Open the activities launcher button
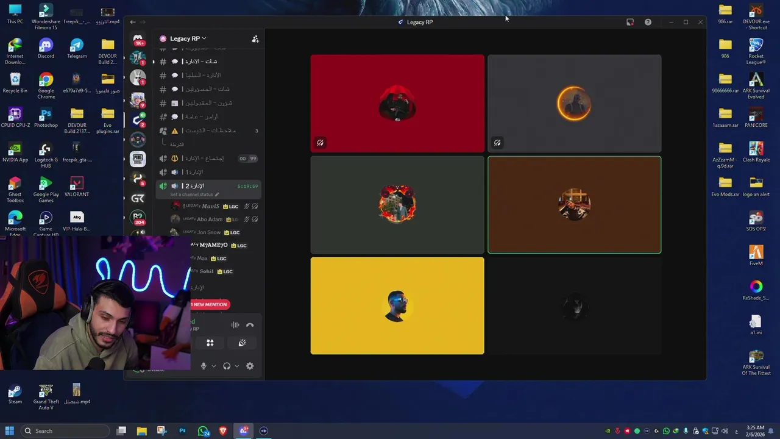780x439 pixels. (210, 343)
